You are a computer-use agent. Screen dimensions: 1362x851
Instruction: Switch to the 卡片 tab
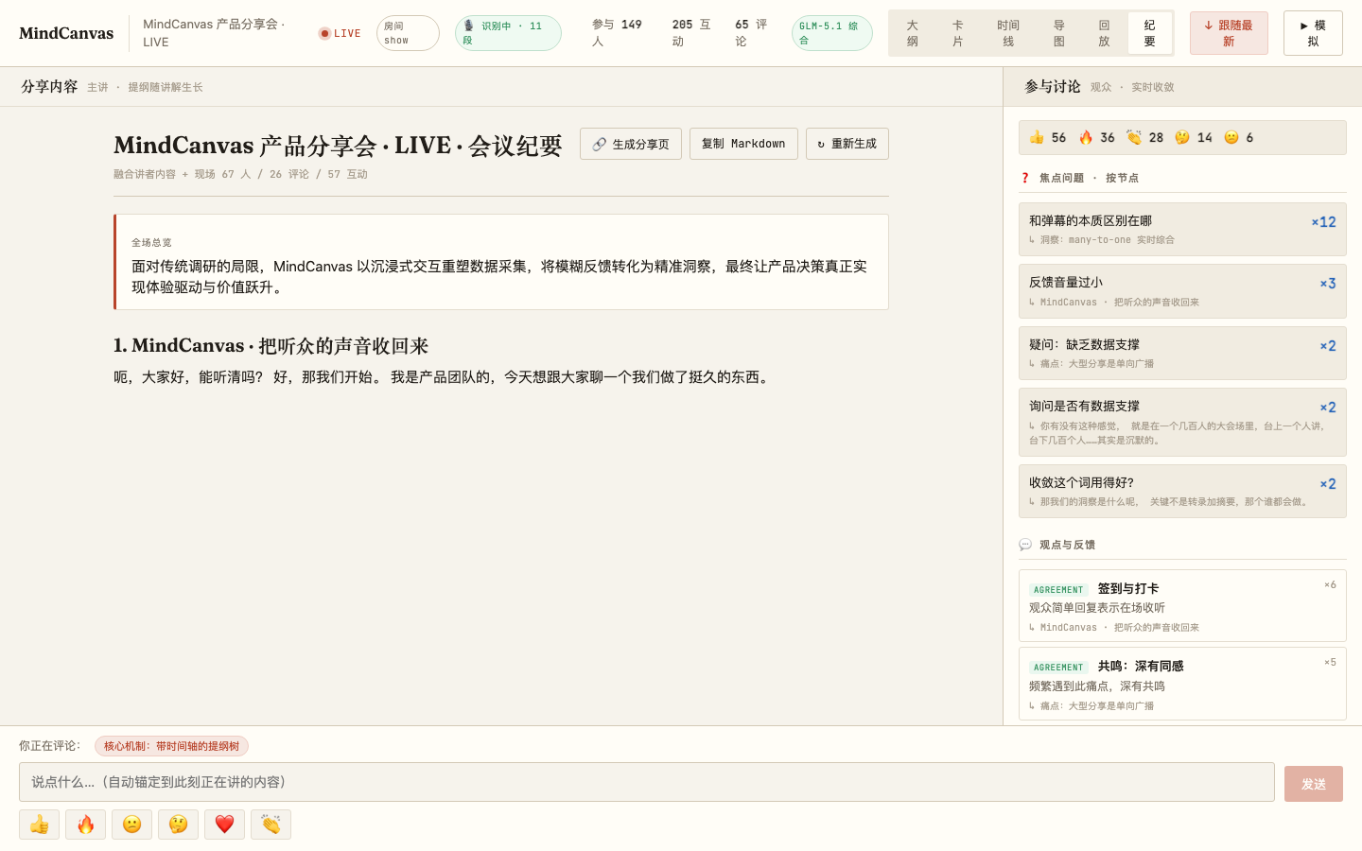(x=958, y=33)
